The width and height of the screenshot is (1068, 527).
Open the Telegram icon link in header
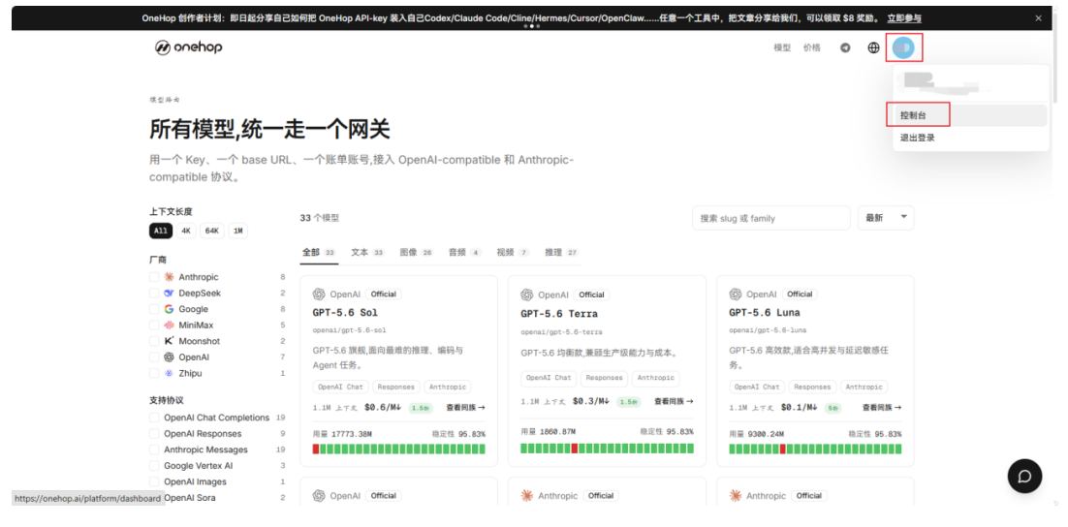(845, 47)
